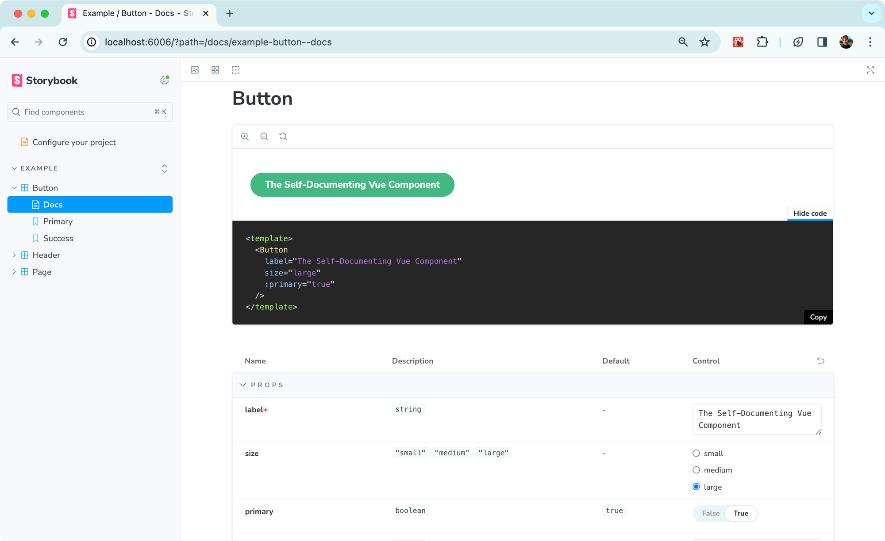This screenshot has width=885, height=541.
Task: Apply outlines using the dashed-box toolbar icon
Action: pyautogui.click(x=235, y=70)
